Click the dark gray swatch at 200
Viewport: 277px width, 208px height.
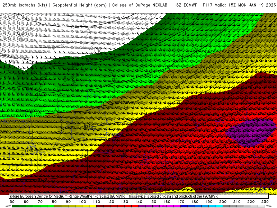(226, 206)
